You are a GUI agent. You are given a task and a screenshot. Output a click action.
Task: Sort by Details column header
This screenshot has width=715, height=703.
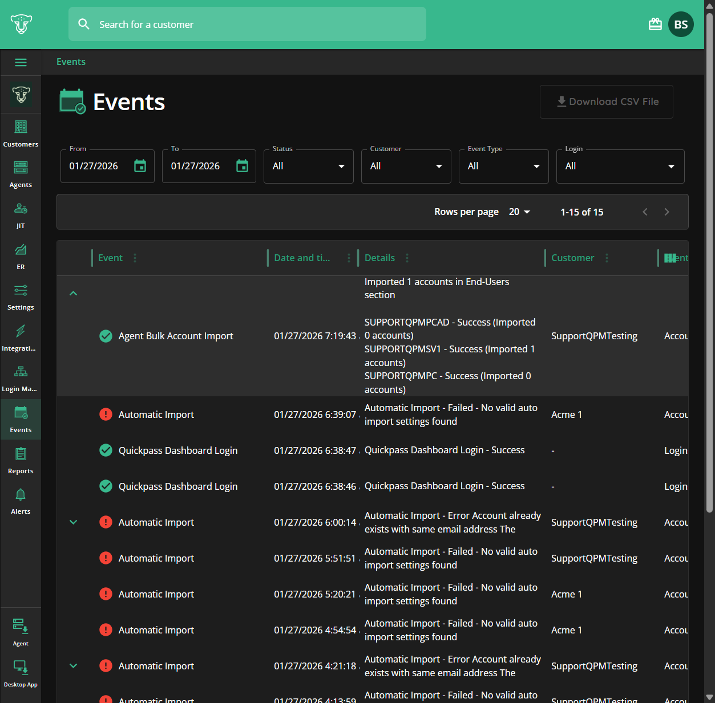(x=379, y=258)
